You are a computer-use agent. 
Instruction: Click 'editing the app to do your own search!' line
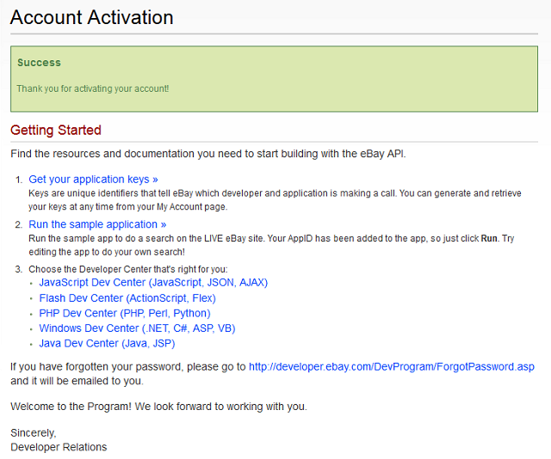107,252
